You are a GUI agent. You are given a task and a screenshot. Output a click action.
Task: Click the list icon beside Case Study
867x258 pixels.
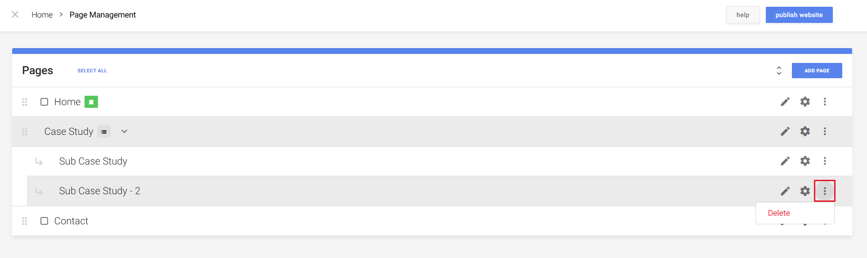[104, 132]
